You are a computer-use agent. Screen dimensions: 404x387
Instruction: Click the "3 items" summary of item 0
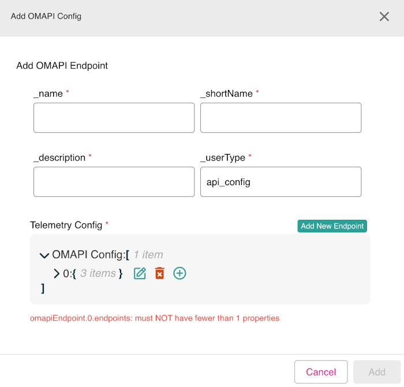(x=98, y=273)
